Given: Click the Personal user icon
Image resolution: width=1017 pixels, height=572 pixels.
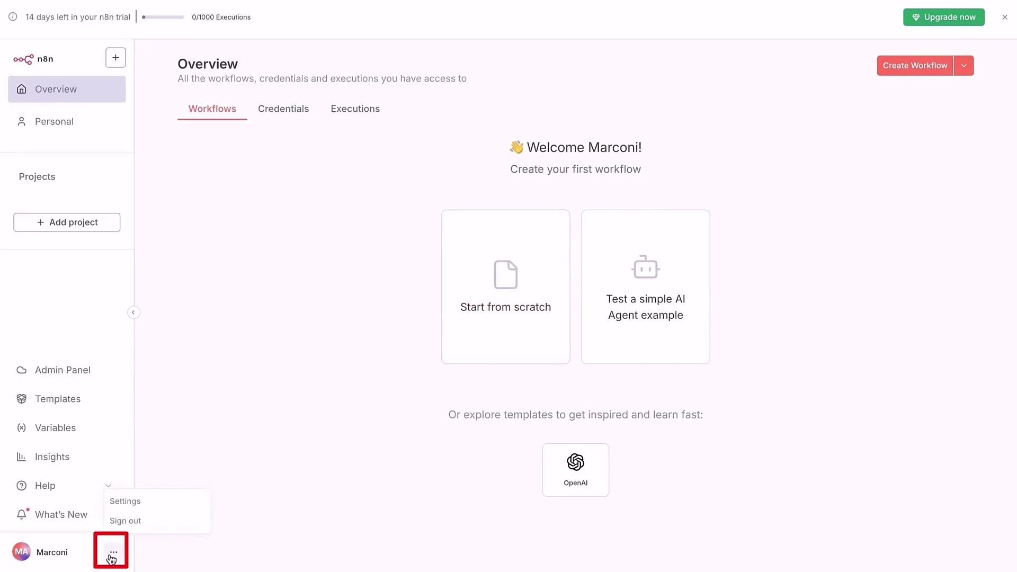Looking at the screenshot, I should 22,121.
